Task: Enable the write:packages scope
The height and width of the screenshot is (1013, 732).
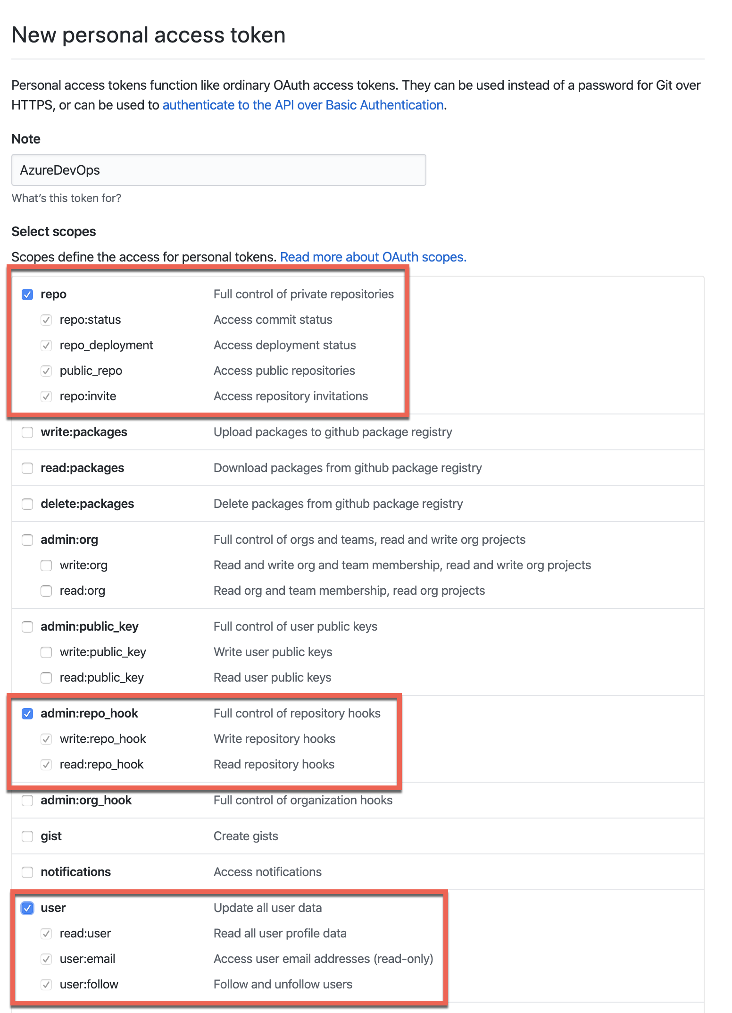Action: (x=27, y=432)
